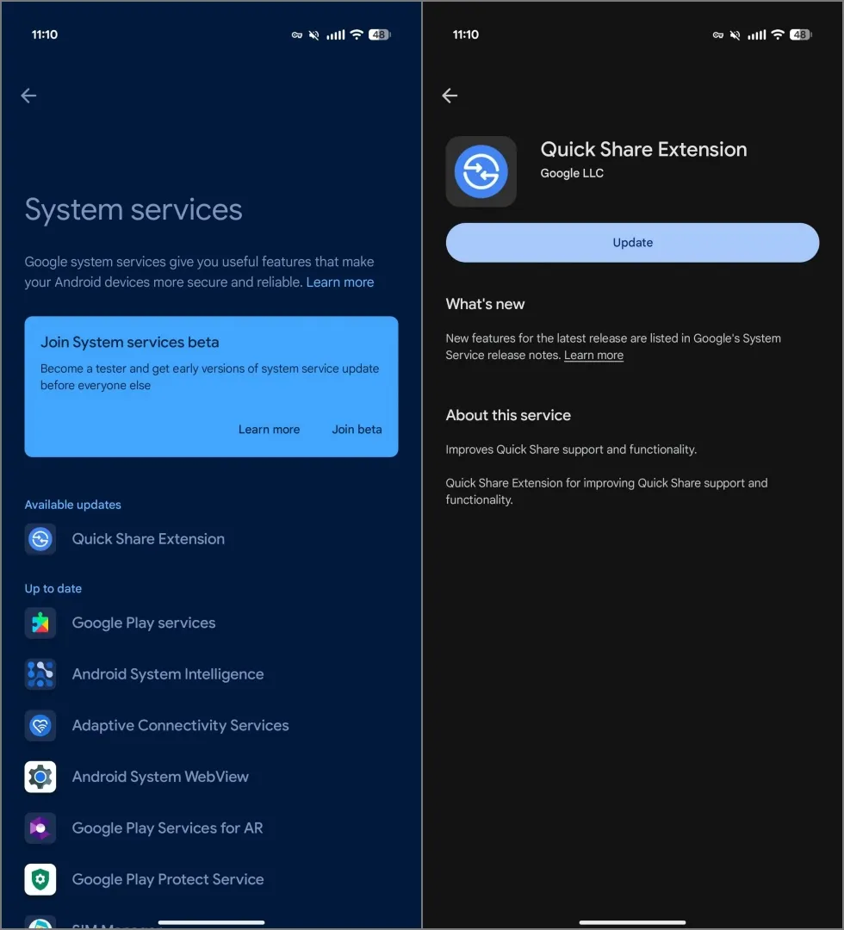The image size is (844, 930).
Task: Open Learn more about Google system services
Action: (339, 282)
